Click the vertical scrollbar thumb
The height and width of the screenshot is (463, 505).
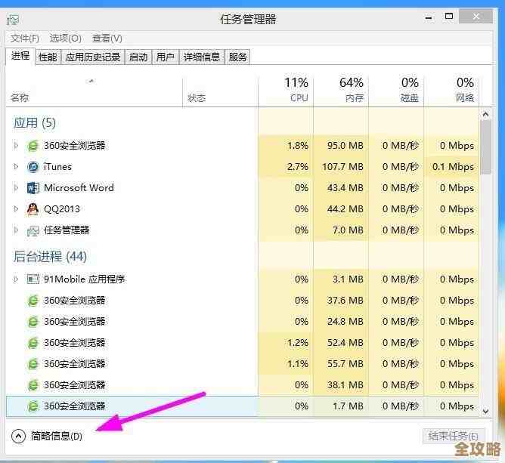[x=485, y=147]
